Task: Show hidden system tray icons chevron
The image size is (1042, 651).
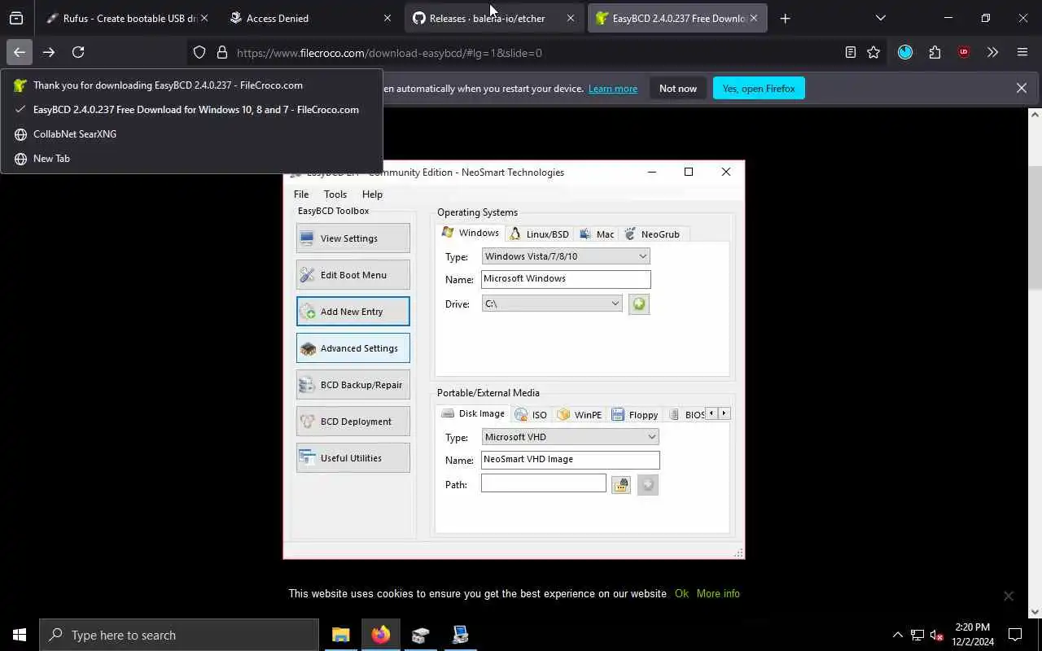Action: click(898, 636)
